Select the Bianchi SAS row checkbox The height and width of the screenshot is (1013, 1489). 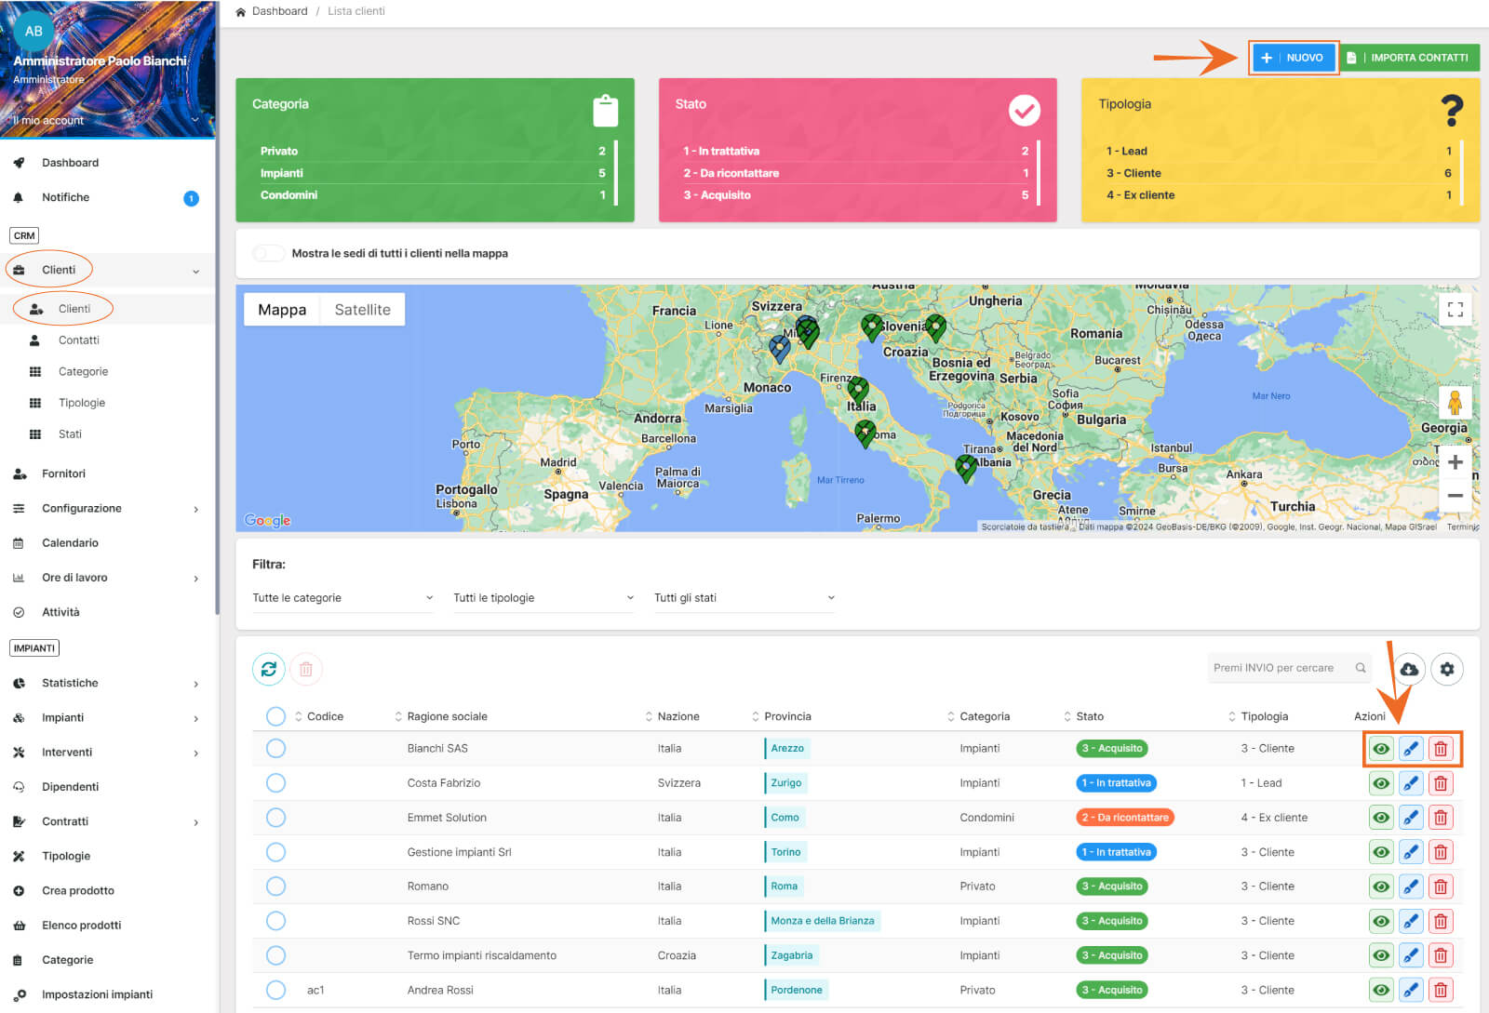(x=275, y=749)
